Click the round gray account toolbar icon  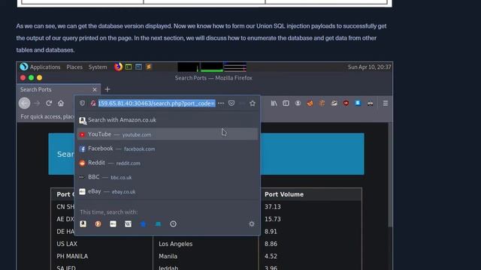click(x=298, y=103)
